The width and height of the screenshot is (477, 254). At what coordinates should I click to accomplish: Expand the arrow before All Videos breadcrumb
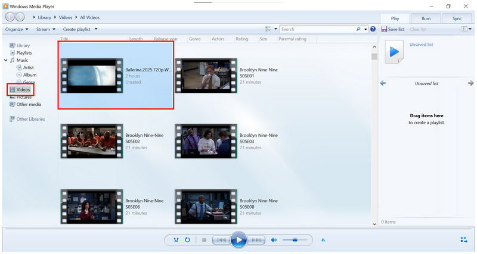(x=76, y=17)
